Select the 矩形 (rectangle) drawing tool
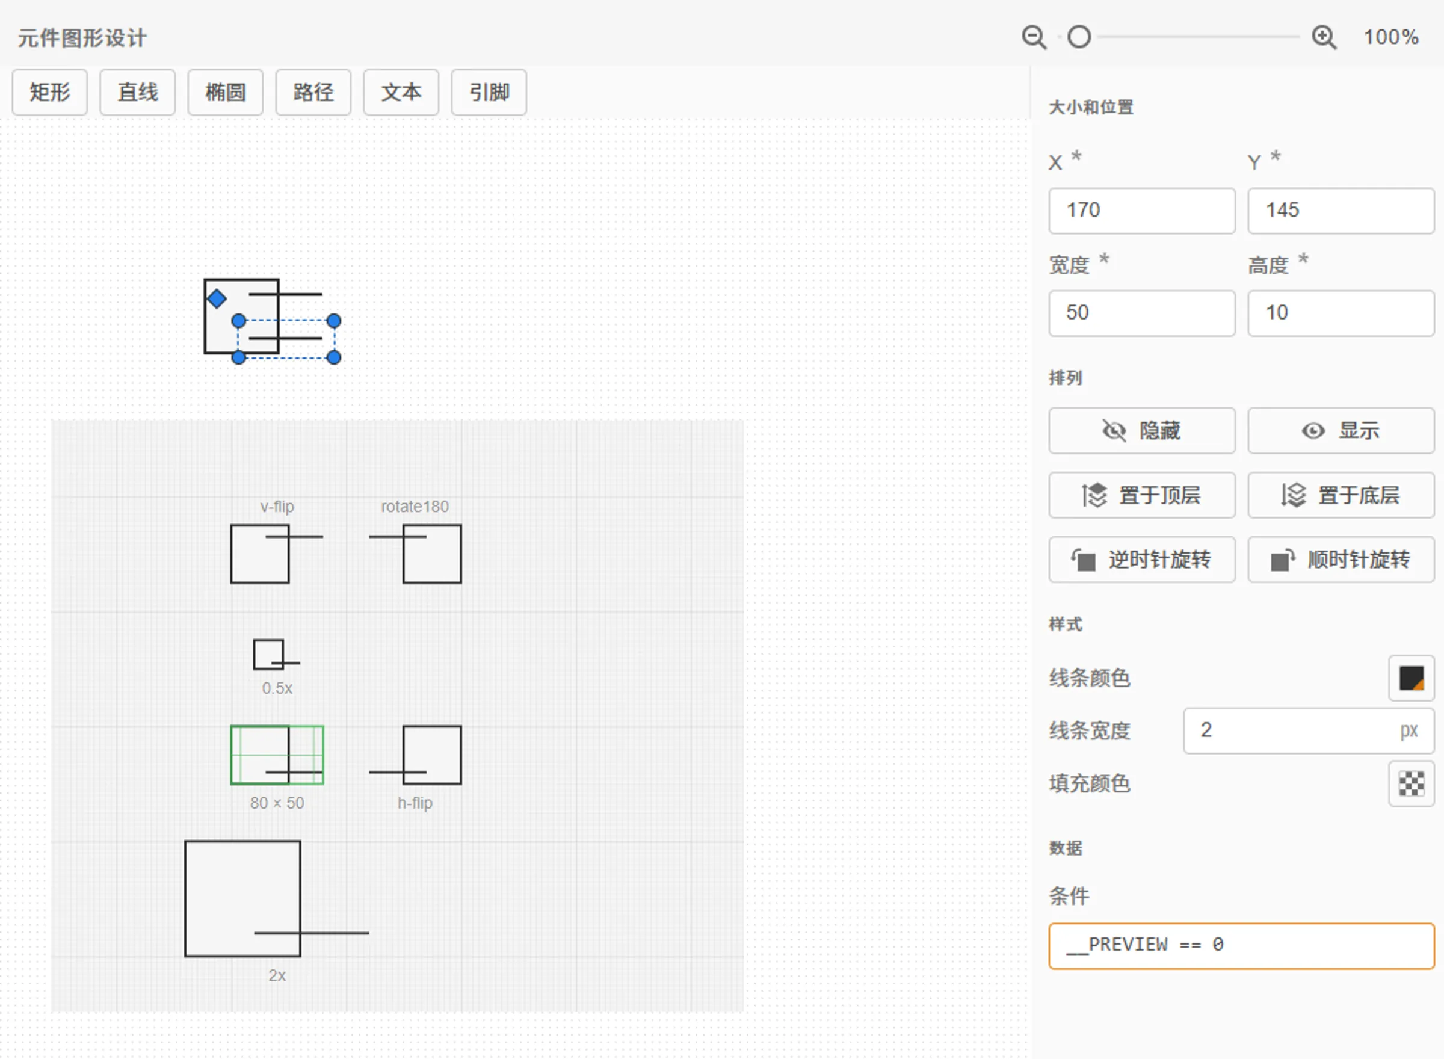This screenshot has height=1059, width=1444. pos(49,92)
